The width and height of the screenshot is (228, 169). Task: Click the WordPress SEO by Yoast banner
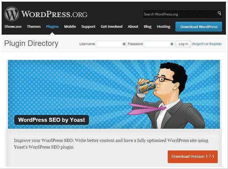tap(114, 94)
